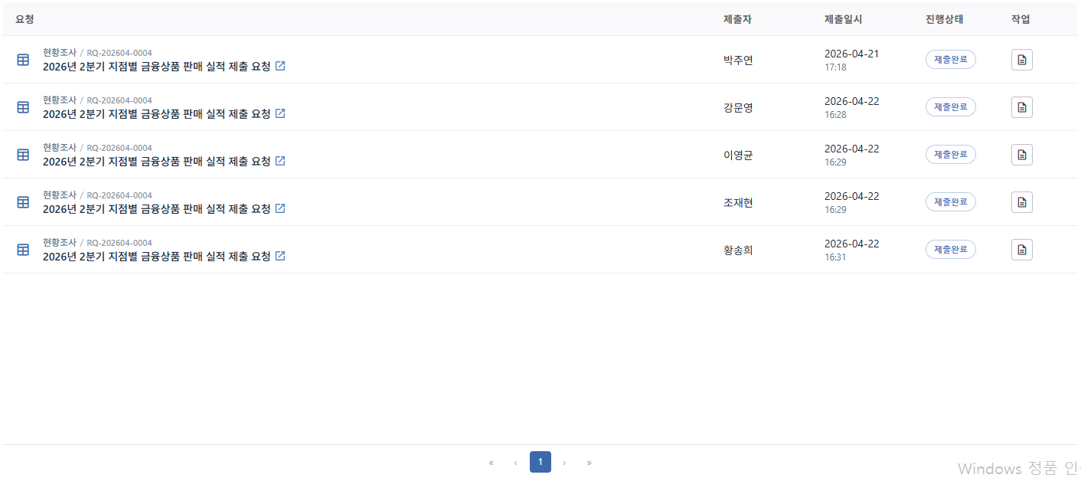Screen dimensions: 1081x478
Task: Click 제출완료 status badge for 박주연
Action: (x=951, y=60)
